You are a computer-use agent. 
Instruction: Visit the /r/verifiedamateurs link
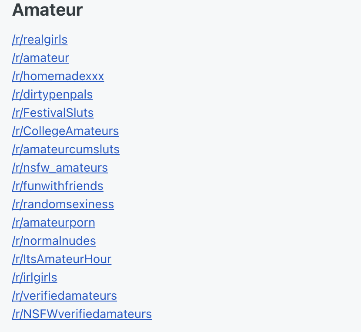coord(64,296)
